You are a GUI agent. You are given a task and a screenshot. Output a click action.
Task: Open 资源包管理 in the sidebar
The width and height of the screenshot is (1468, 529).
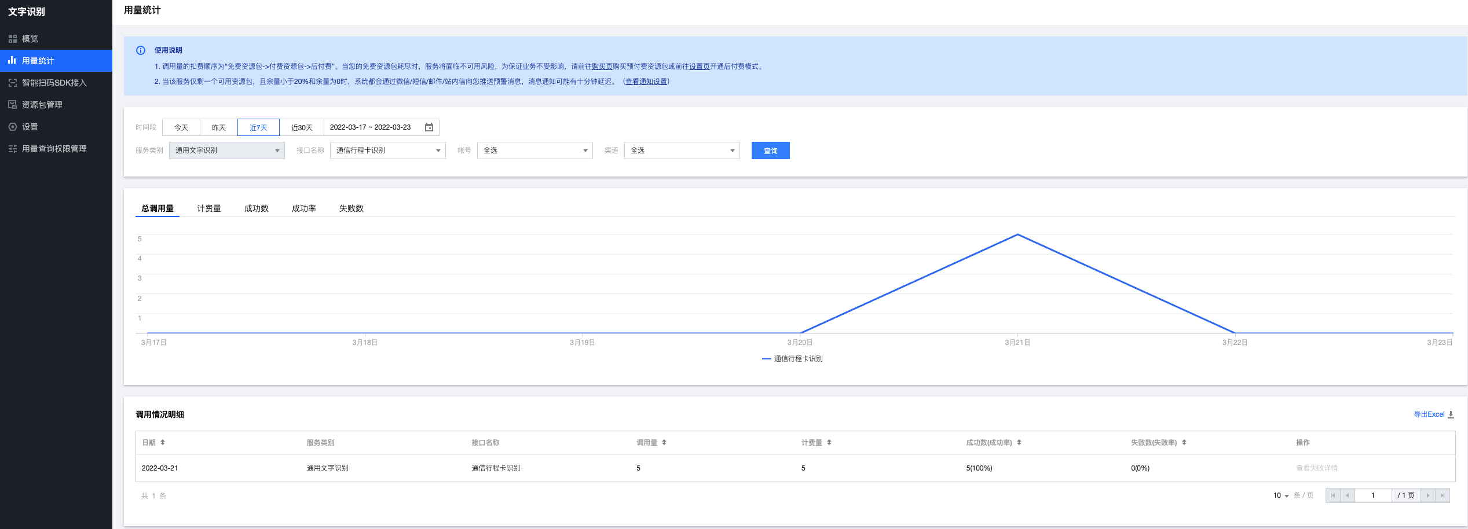click(x=42, y=105)
